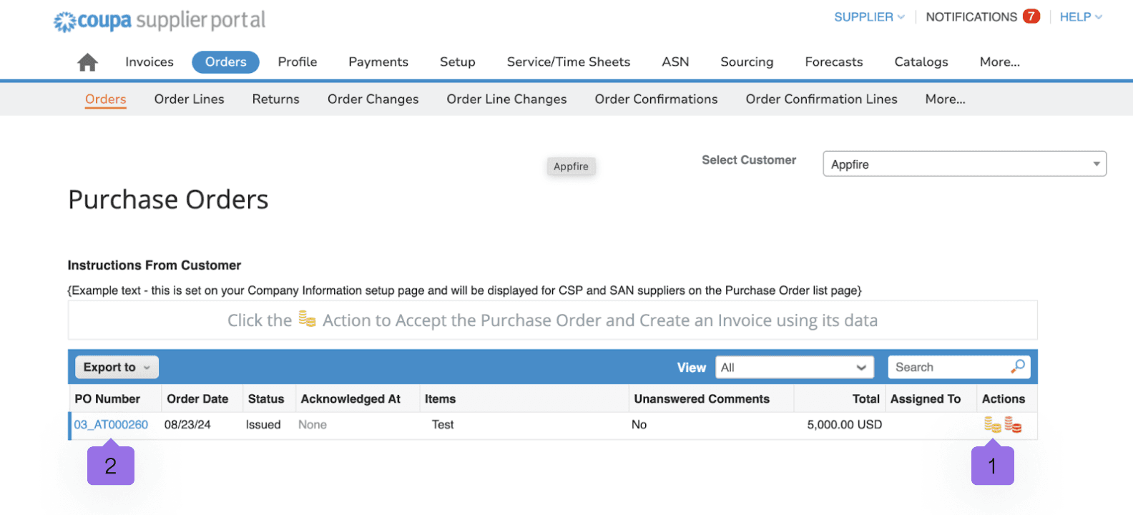
Task: Click the order date 08/23/24
Action: click(x=187, y=425)
